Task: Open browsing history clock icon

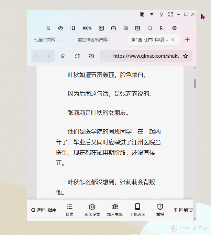Action: [x=92, y=56]
